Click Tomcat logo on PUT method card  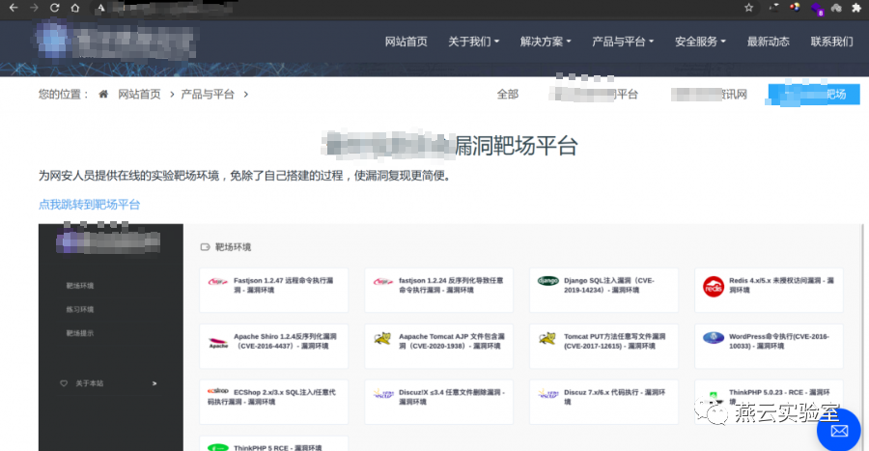(x=547, y=338)
